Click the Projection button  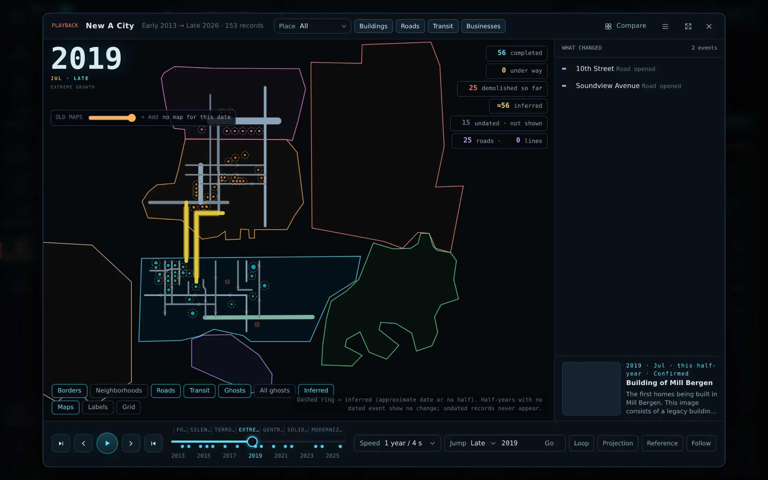618,443
